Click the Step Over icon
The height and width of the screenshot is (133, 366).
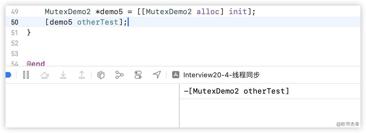coord(45,75)
